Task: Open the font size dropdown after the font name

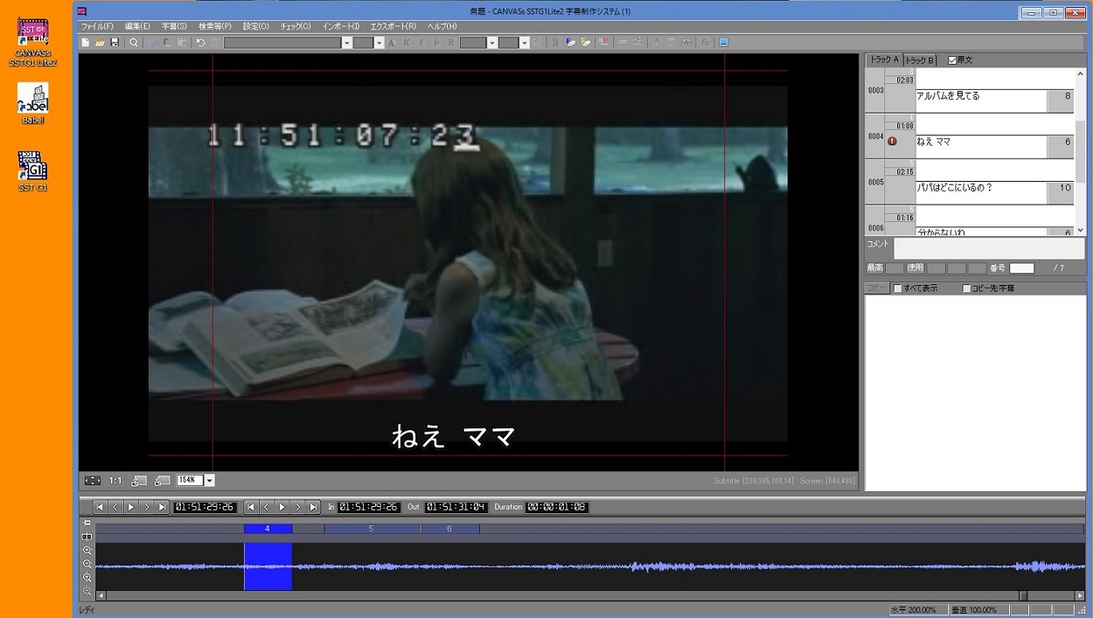Action: [x=379, y=43]
